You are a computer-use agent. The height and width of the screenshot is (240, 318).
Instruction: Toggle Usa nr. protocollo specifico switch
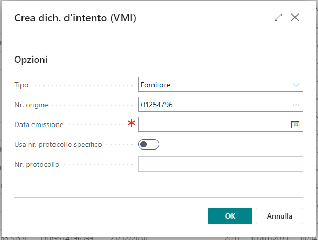click(148, 144)
